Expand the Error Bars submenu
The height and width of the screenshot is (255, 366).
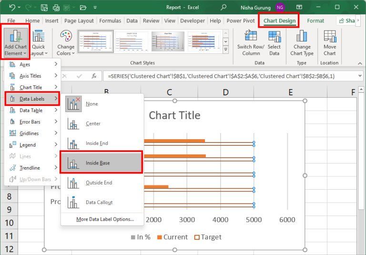click(x=32, y=122)
